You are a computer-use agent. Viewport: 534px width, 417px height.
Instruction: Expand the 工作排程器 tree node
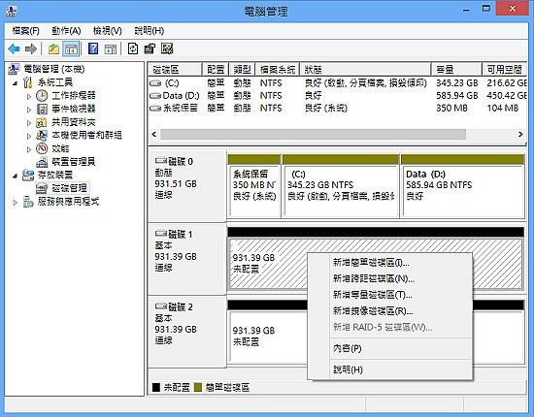point(29,96)
